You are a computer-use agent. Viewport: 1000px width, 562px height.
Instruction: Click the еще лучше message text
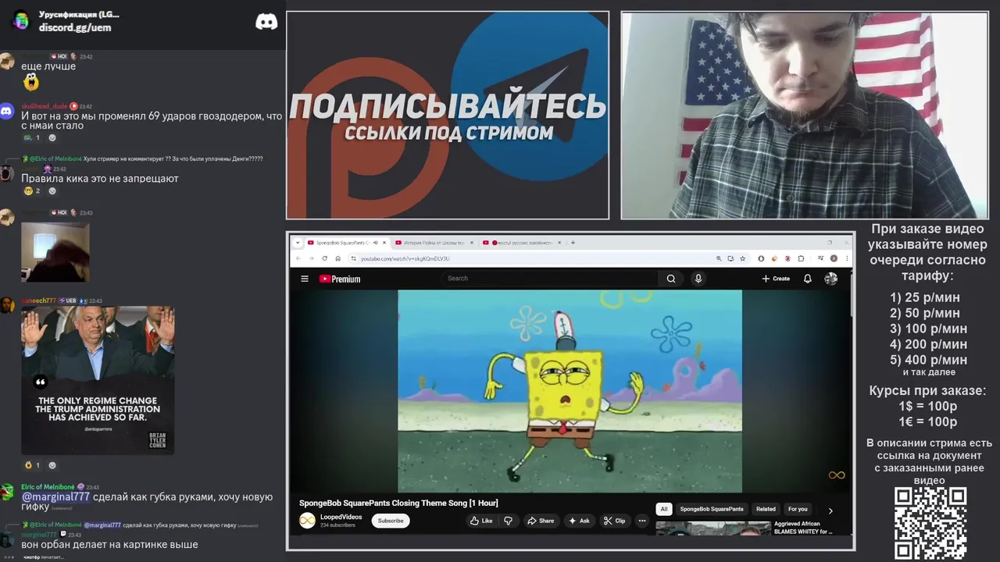pyautogui.click(x=48, y=66)
